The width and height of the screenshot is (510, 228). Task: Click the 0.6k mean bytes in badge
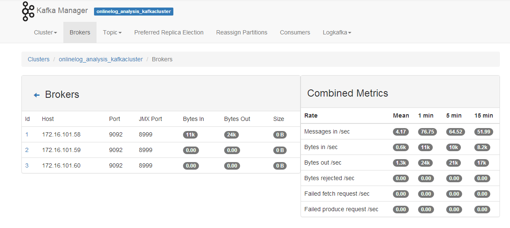click(x=401, y=147)
